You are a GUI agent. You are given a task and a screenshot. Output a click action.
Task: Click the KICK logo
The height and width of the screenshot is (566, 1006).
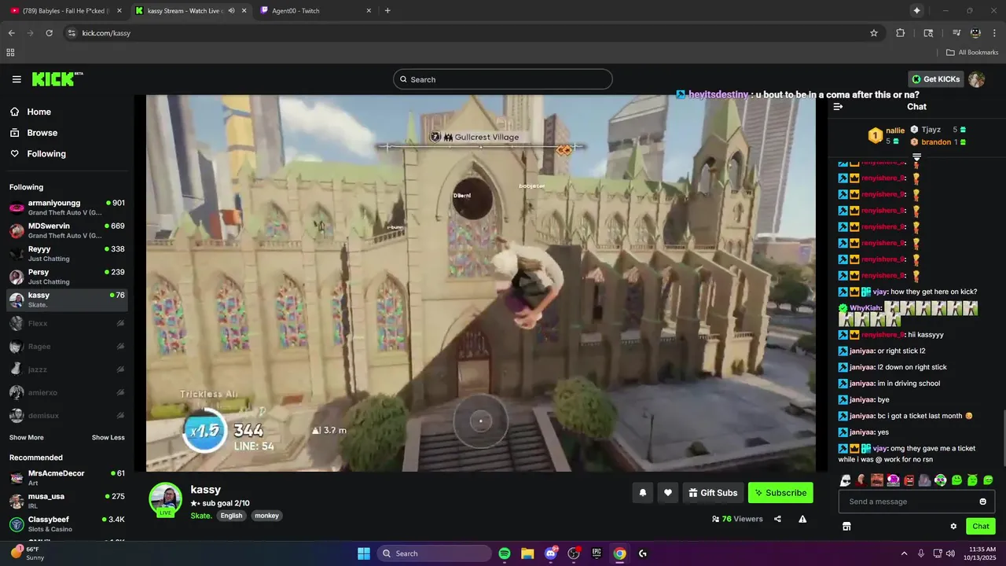click(x=57, y=79)
